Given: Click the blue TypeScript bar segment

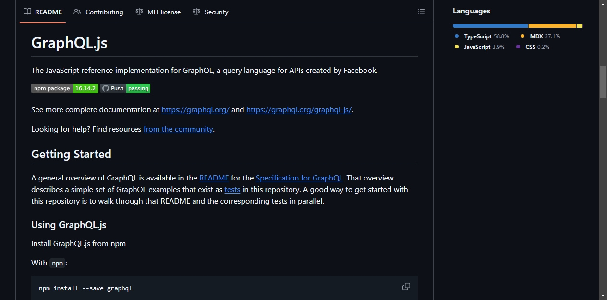Looking at the screenshot, I should coord(490,26).
